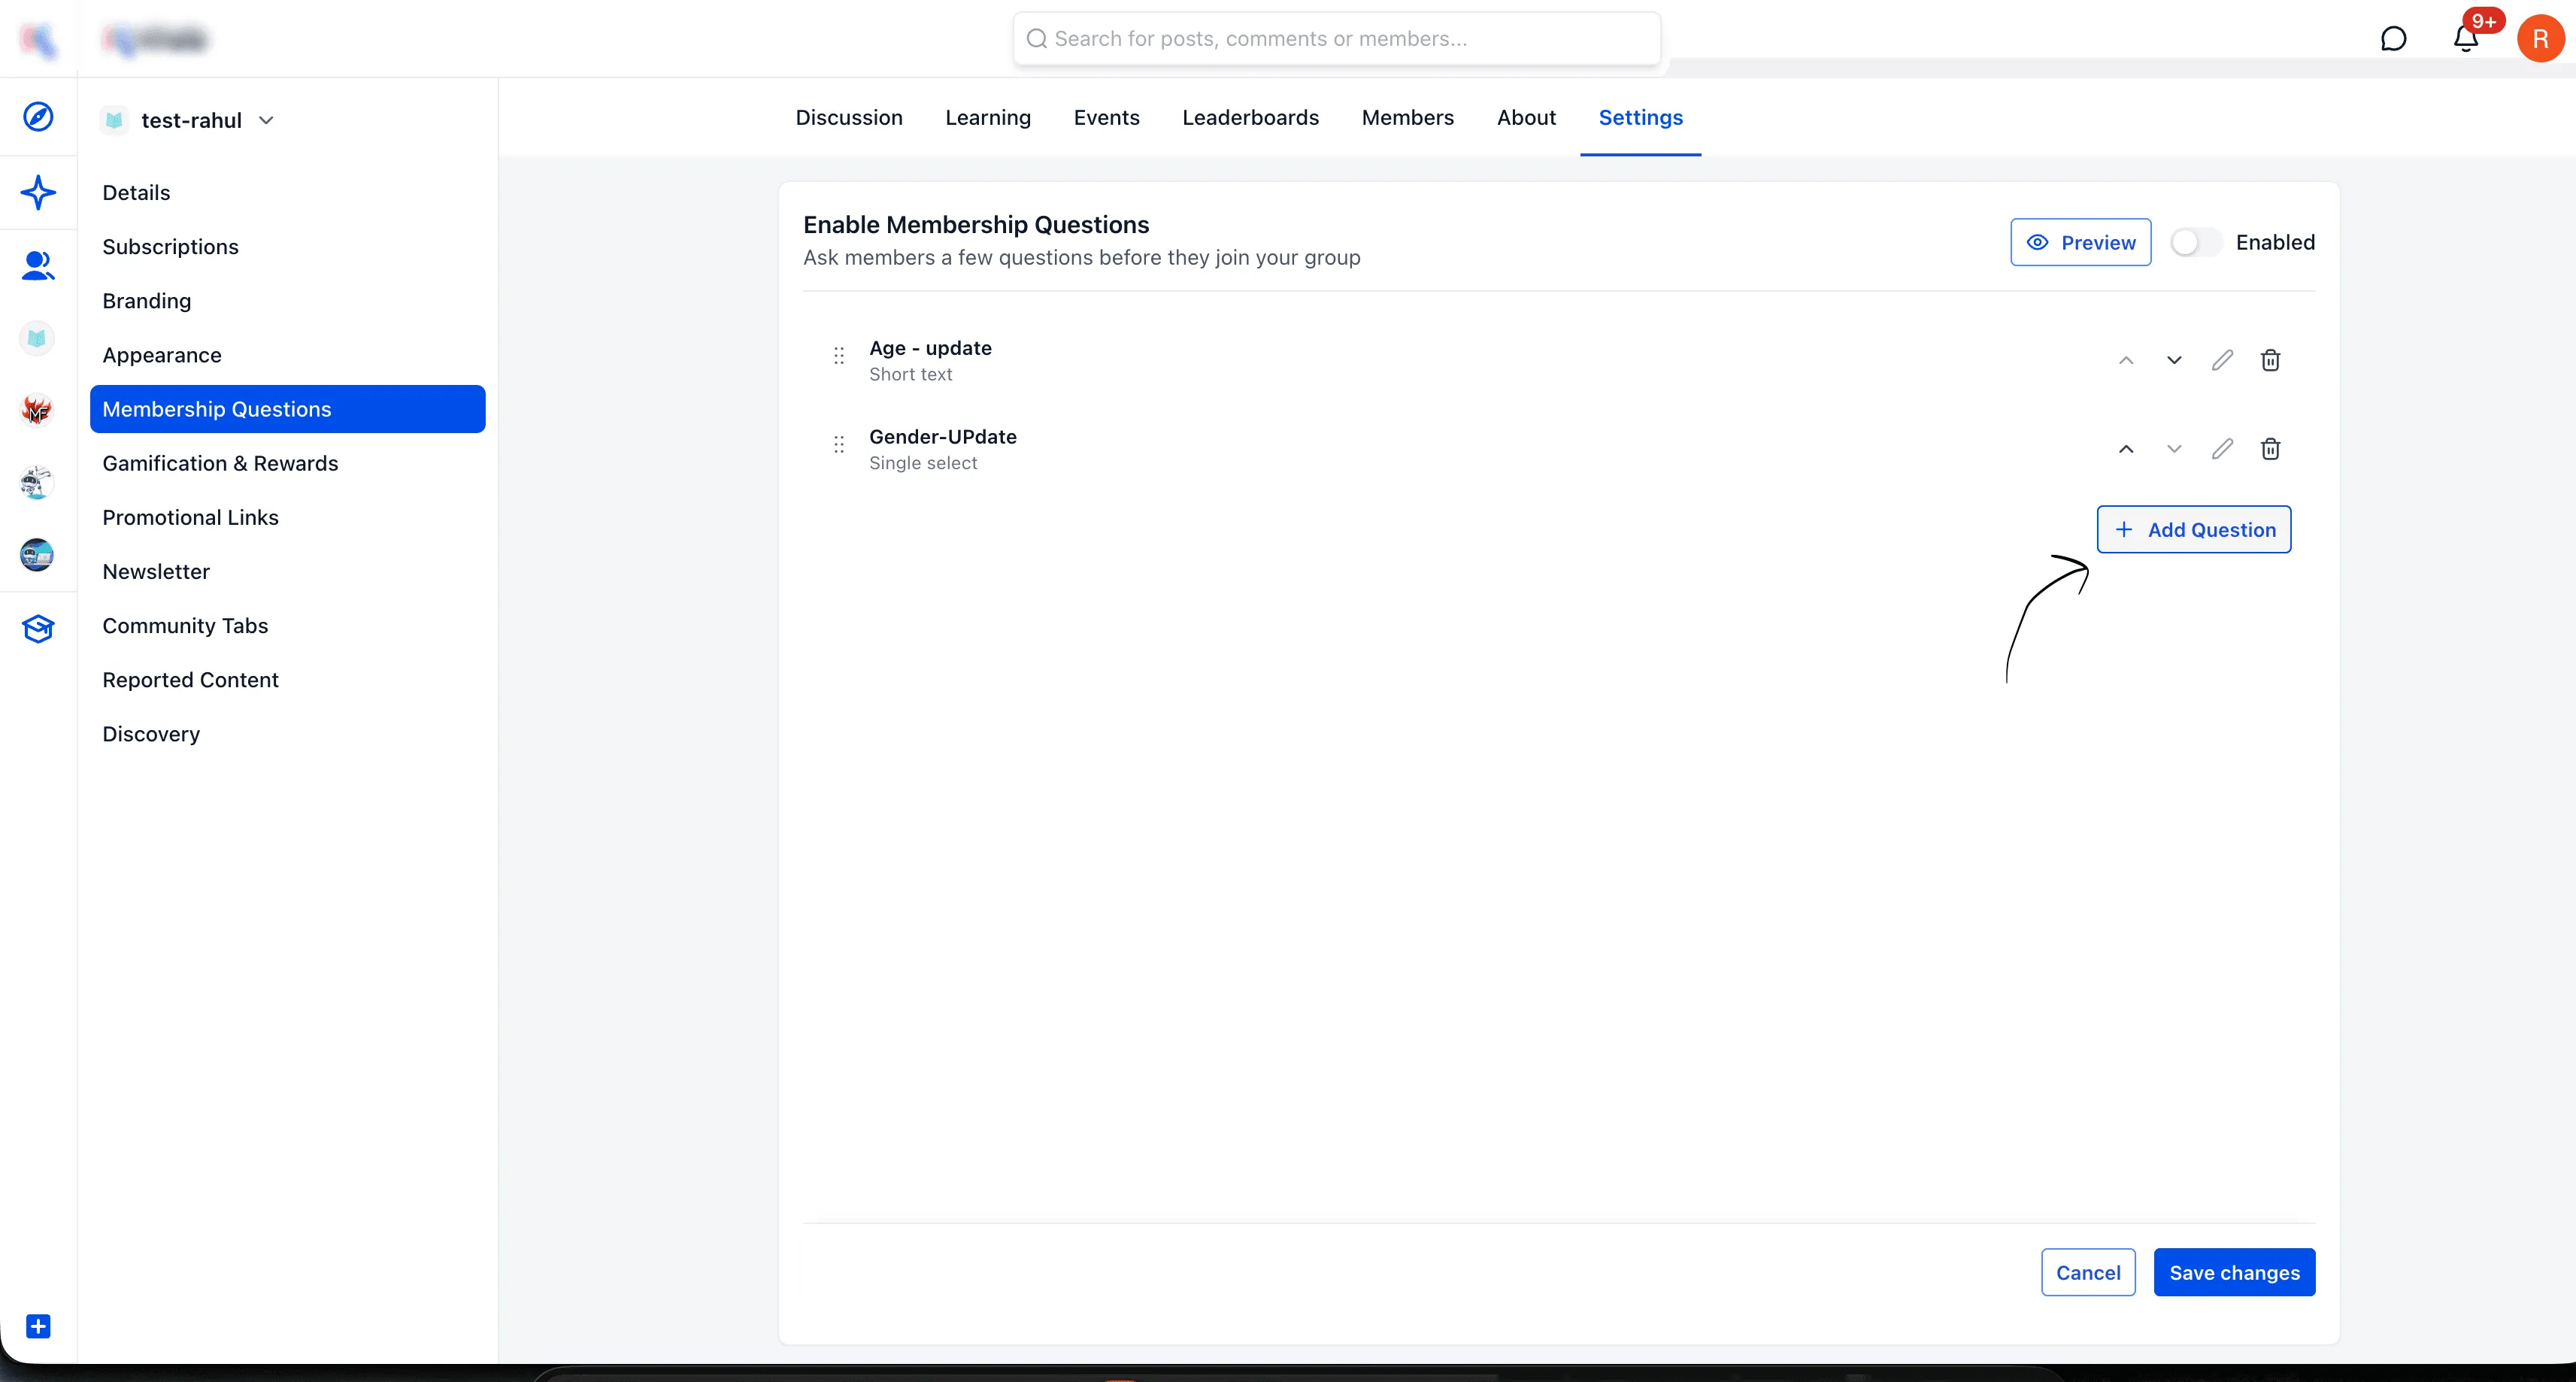This screenshot has height=1382, width=2576.
Task: Open the notifications bell with 9+ badge
Action: [2466, 39]
